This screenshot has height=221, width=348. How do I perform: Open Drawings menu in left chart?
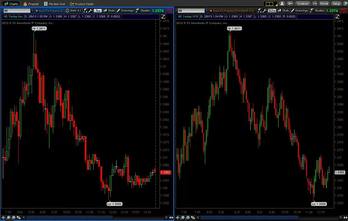click(x=125, y=11)
